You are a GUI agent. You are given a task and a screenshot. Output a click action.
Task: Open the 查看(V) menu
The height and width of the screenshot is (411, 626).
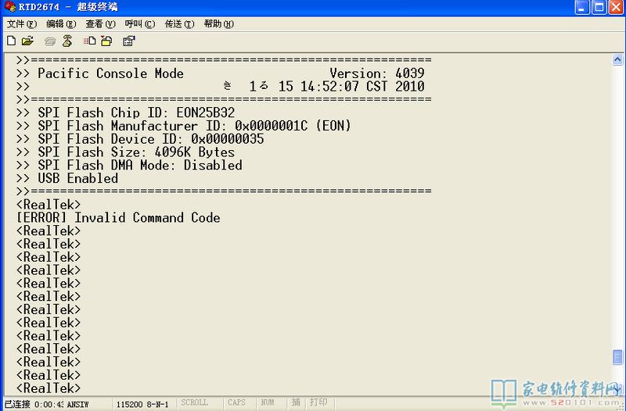pyautogui.click(x=99, y=24)
